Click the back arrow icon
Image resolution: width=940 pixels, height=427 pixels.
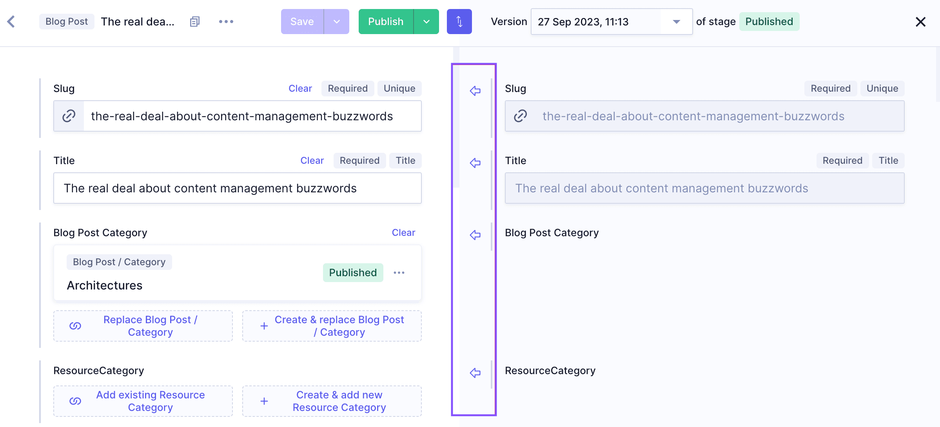point(11,22)
